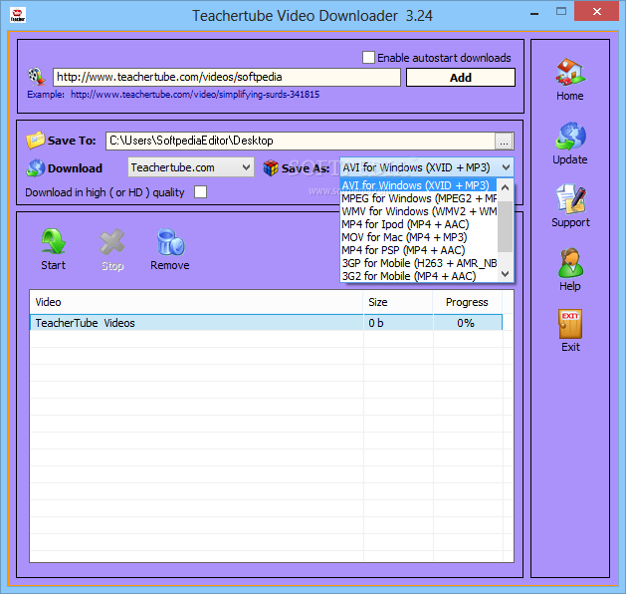Open the Home icon in sidebar
Screen dimensions: 626x594
click(x=570, y=73)
